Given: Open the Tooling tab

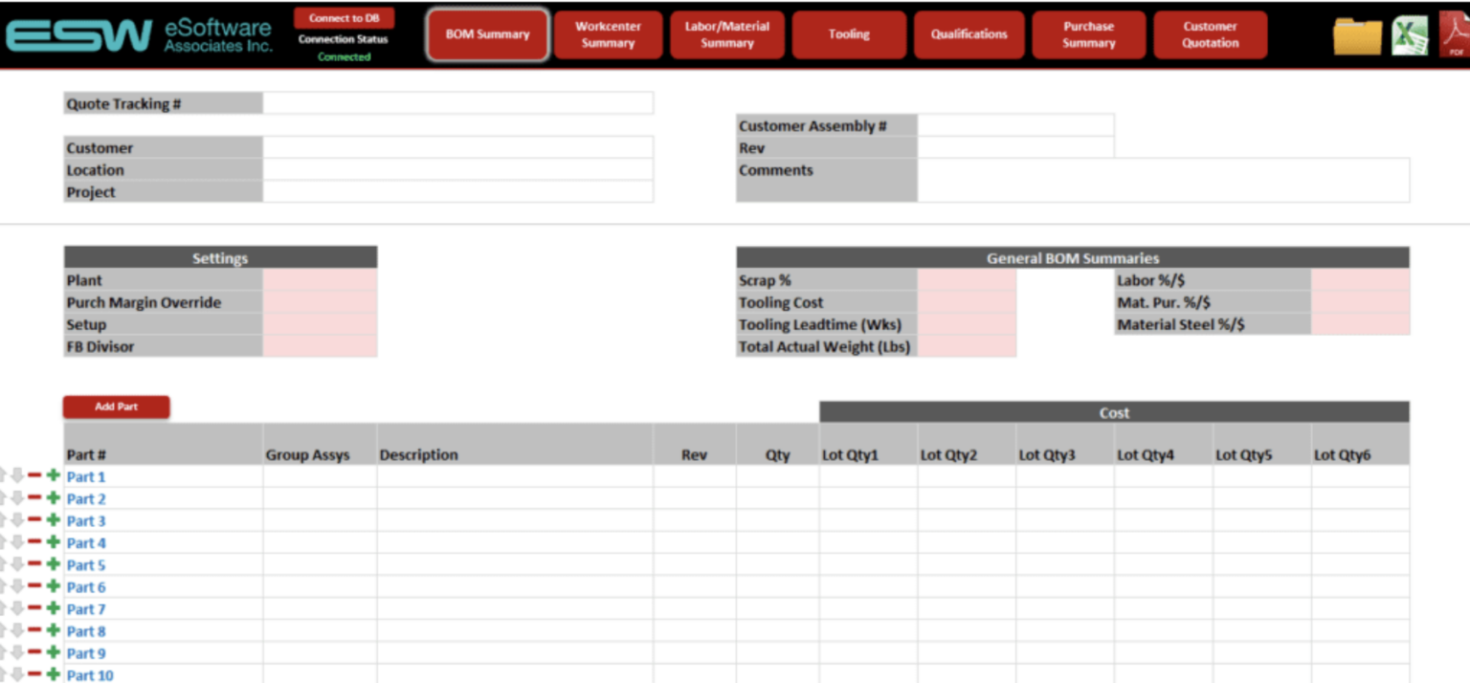Looking at the screenshot, I should [x=849, y=34].
